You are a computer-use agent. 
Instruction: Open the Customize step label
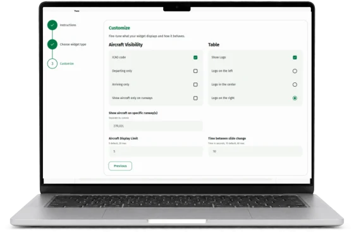67,63
